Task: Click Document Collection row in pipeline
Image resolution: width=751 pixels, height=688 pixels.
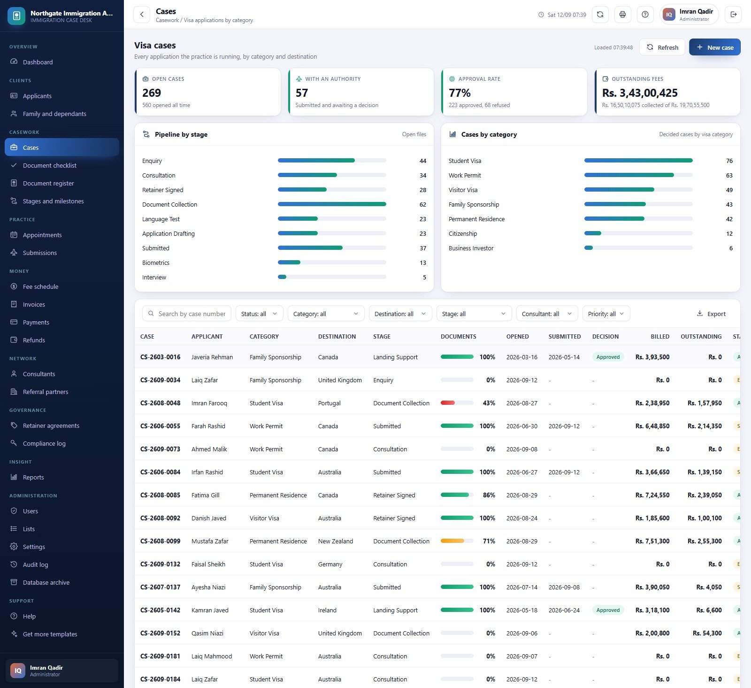Action: pos(284,204)
